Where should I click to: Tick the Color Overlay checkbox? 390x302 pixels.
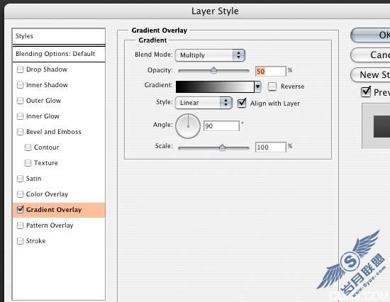click(20, 194)
